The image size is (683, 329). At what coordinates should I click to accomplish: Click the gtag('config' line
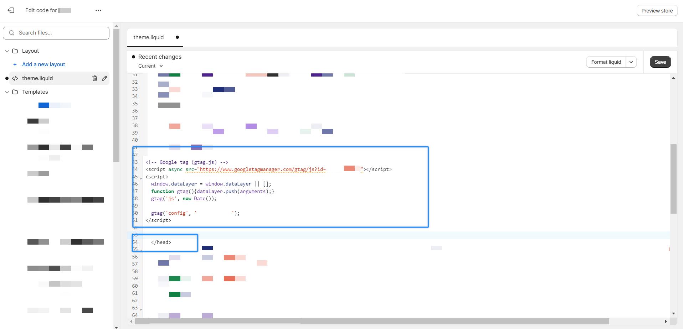click(x=195, y=213)
